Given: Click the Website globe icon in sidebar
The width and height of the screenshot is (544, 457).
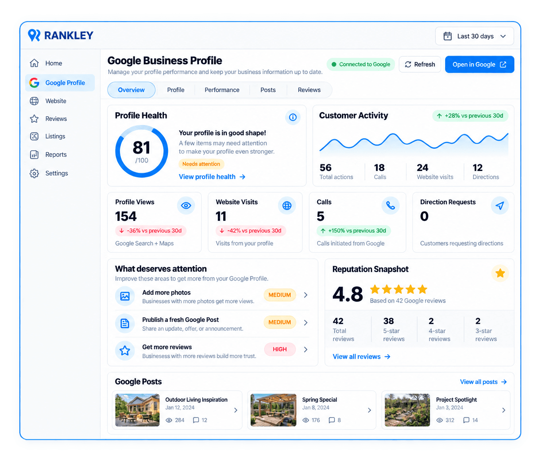Looking at the screenshot, I should pyautogui.click(x=34, y=101).
